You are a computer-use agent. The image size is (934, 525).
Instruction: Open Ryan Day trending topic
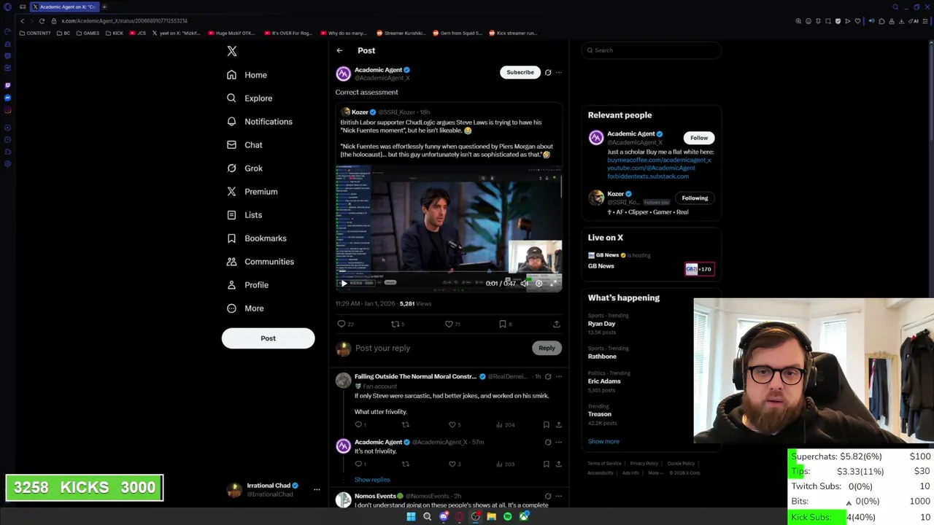click(x=602, y=324)
